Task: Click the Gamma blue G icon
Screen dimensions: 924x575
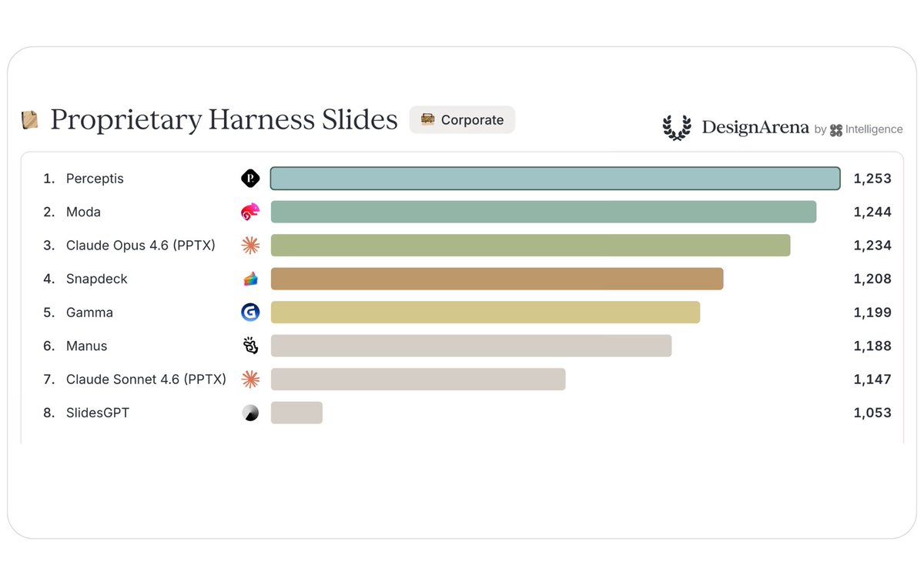Action: [x=250, y=313]
